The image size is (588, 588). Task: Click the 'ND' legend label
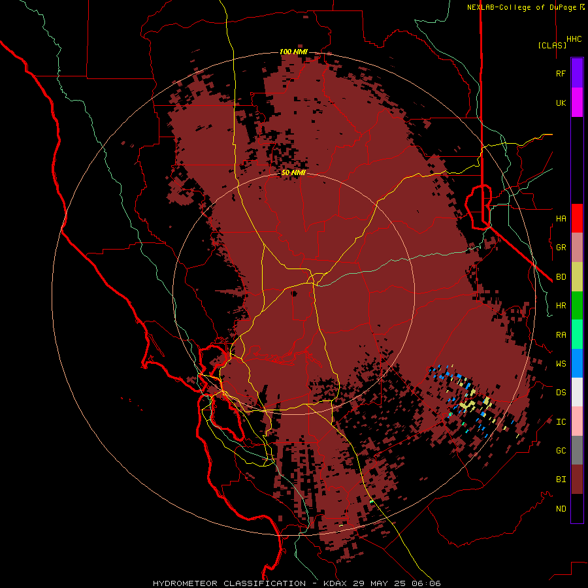tap(561, 509)
